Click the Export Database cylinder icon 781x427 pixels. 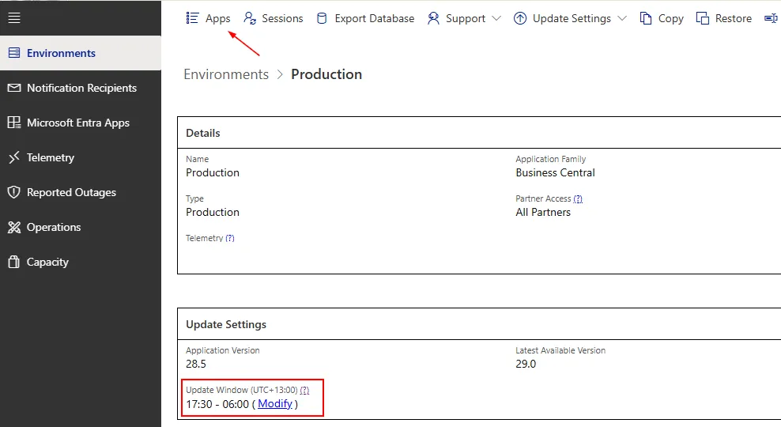point(322,18)
